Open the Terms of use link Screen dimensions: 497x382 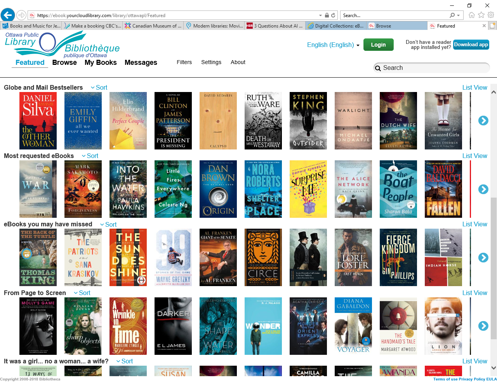[445, 379]
